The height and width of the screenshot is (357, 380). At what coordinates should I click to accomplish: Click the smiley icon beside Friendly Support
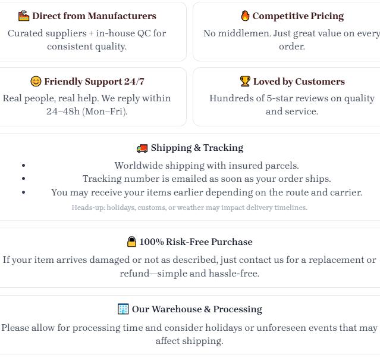coord(36,82)
